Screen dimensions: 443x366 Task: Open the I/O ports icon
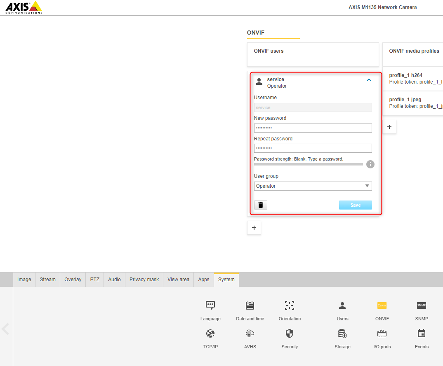[x=382, y=333]
